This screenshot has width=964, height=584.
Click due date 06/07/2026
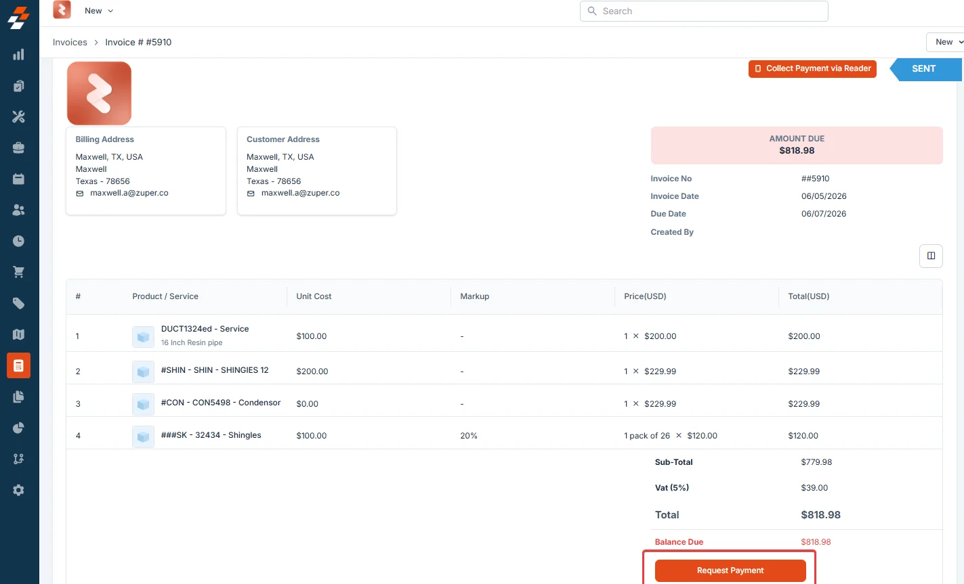click(824, 214)
